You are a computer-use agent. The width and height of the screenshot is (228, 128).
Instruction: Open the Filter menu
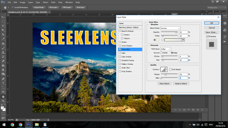coord(53,2)
